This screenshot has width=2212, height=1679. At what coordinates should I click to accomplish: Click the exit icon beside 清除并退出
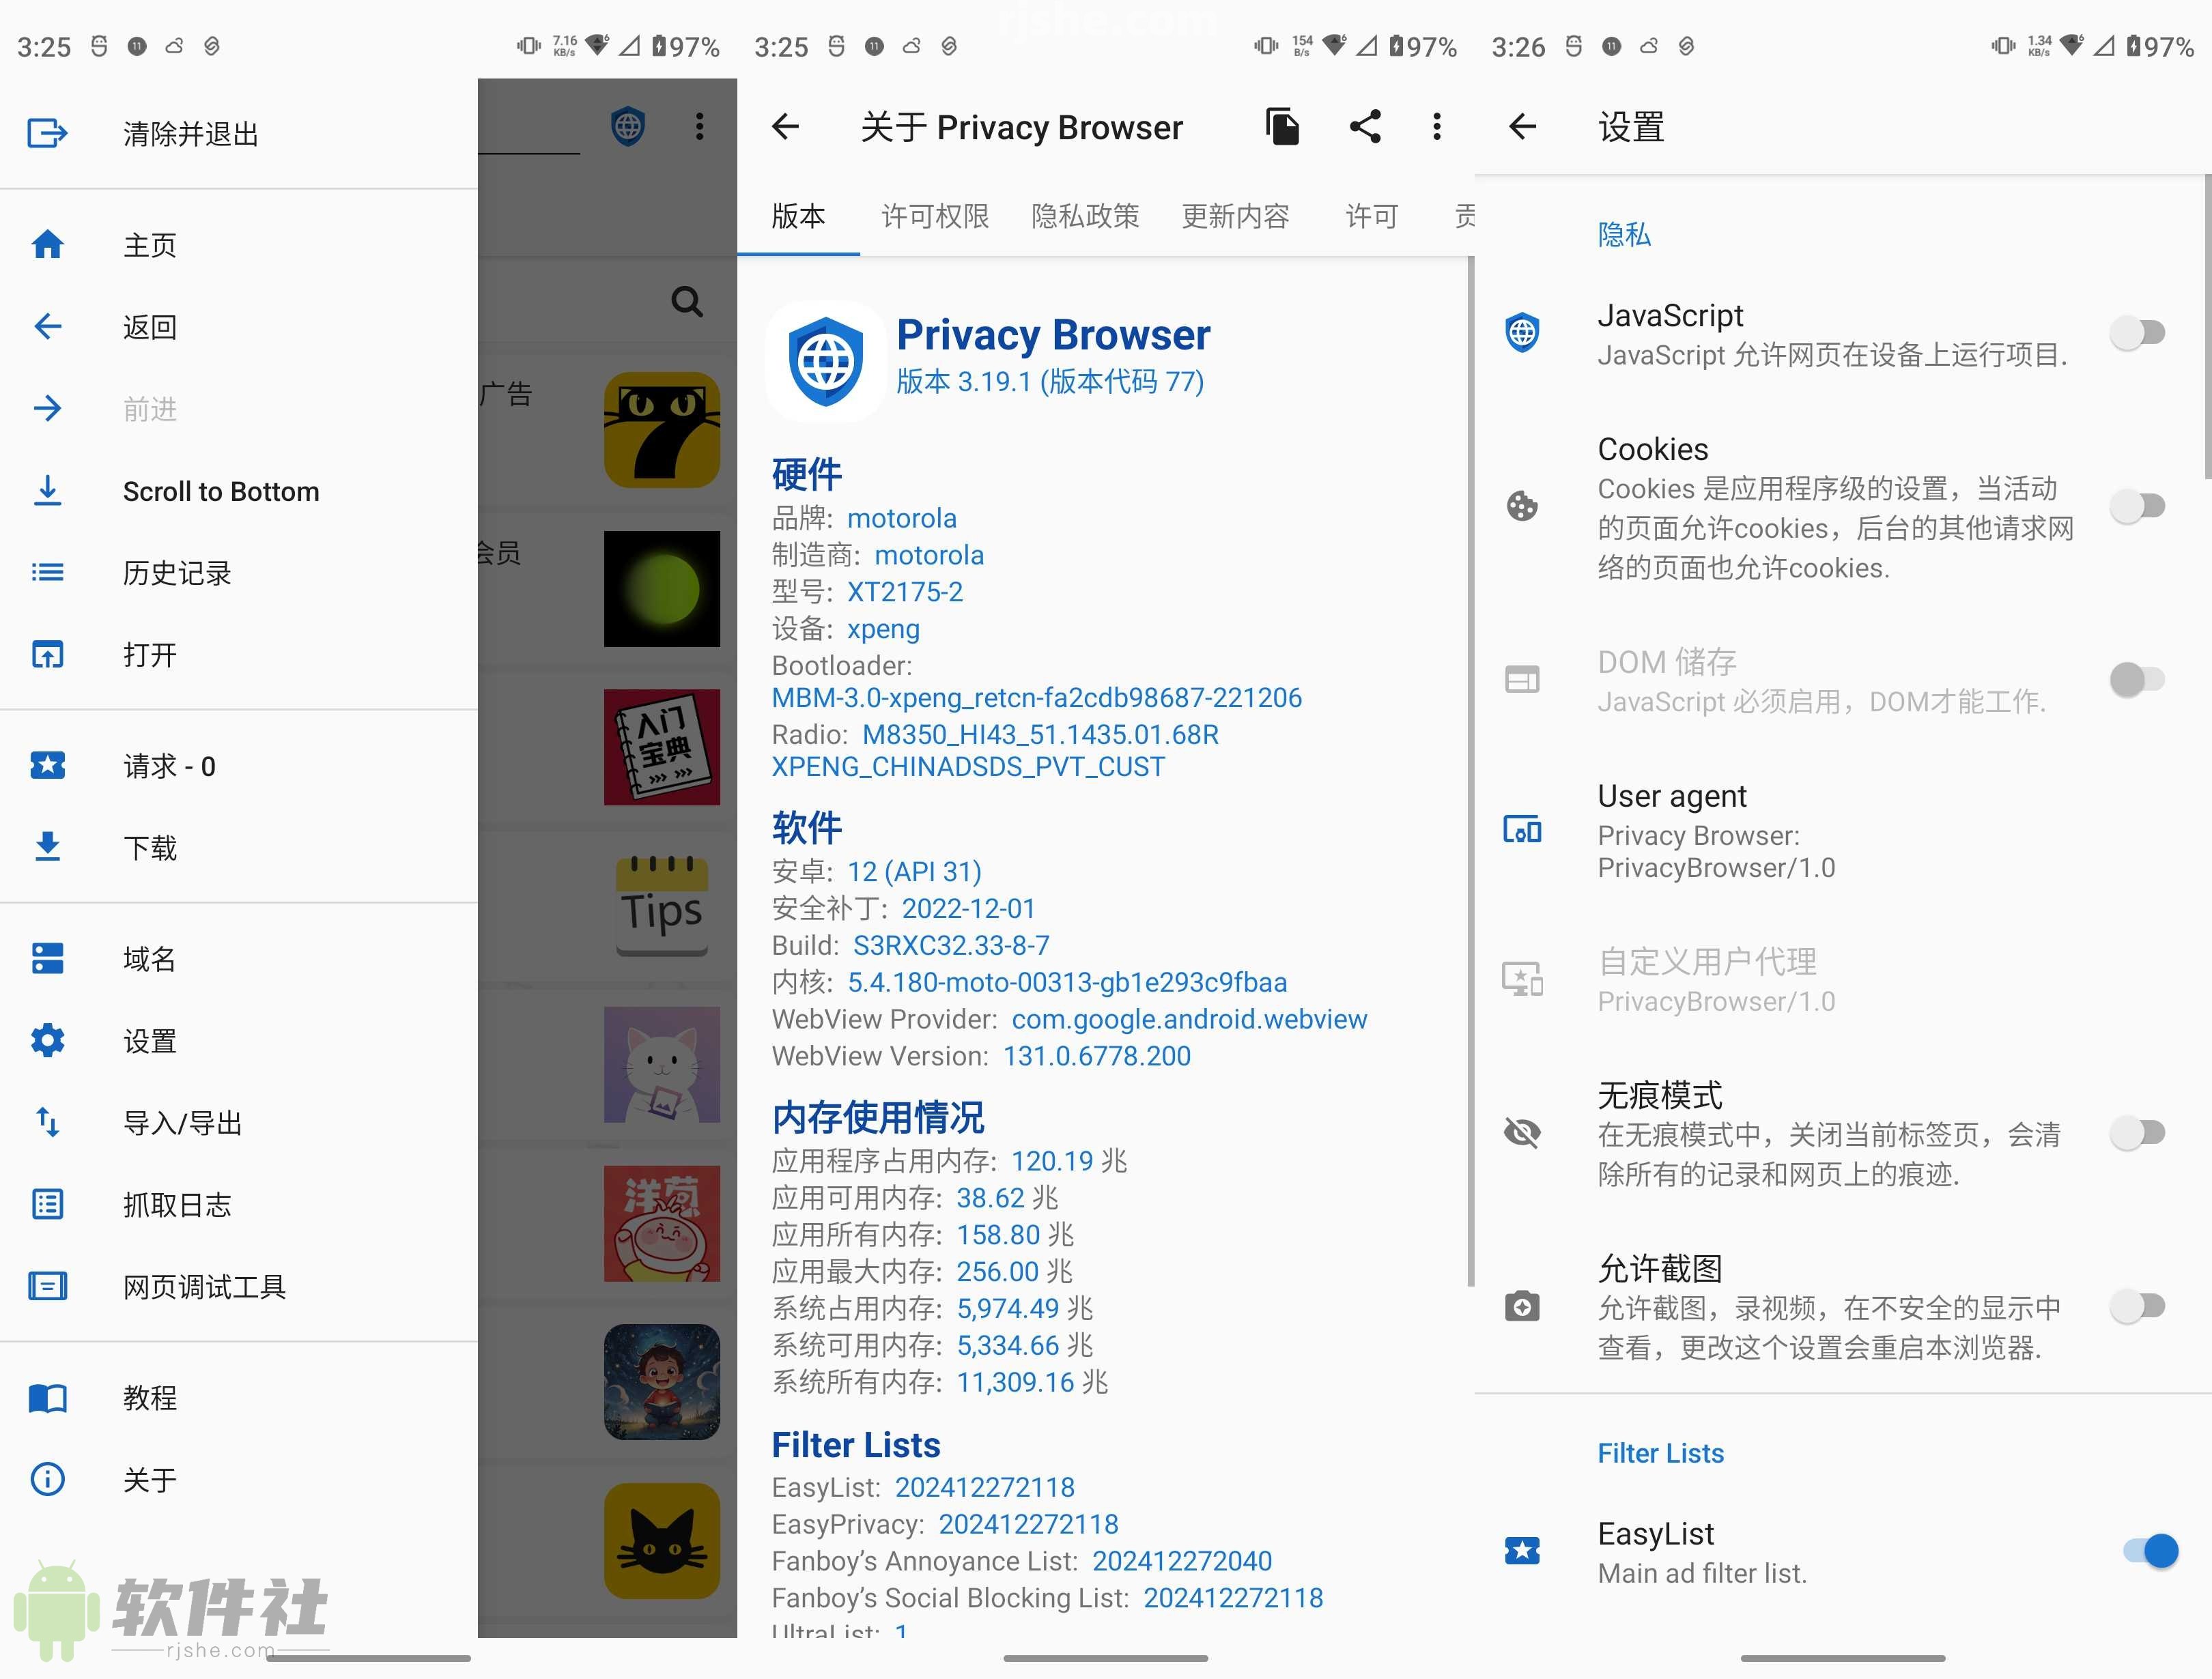(x=47, y=133)
